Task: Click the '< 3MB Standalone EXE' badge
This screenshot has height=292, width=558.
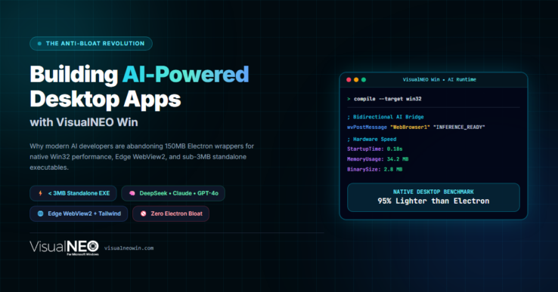Action: tap(73, 193)
